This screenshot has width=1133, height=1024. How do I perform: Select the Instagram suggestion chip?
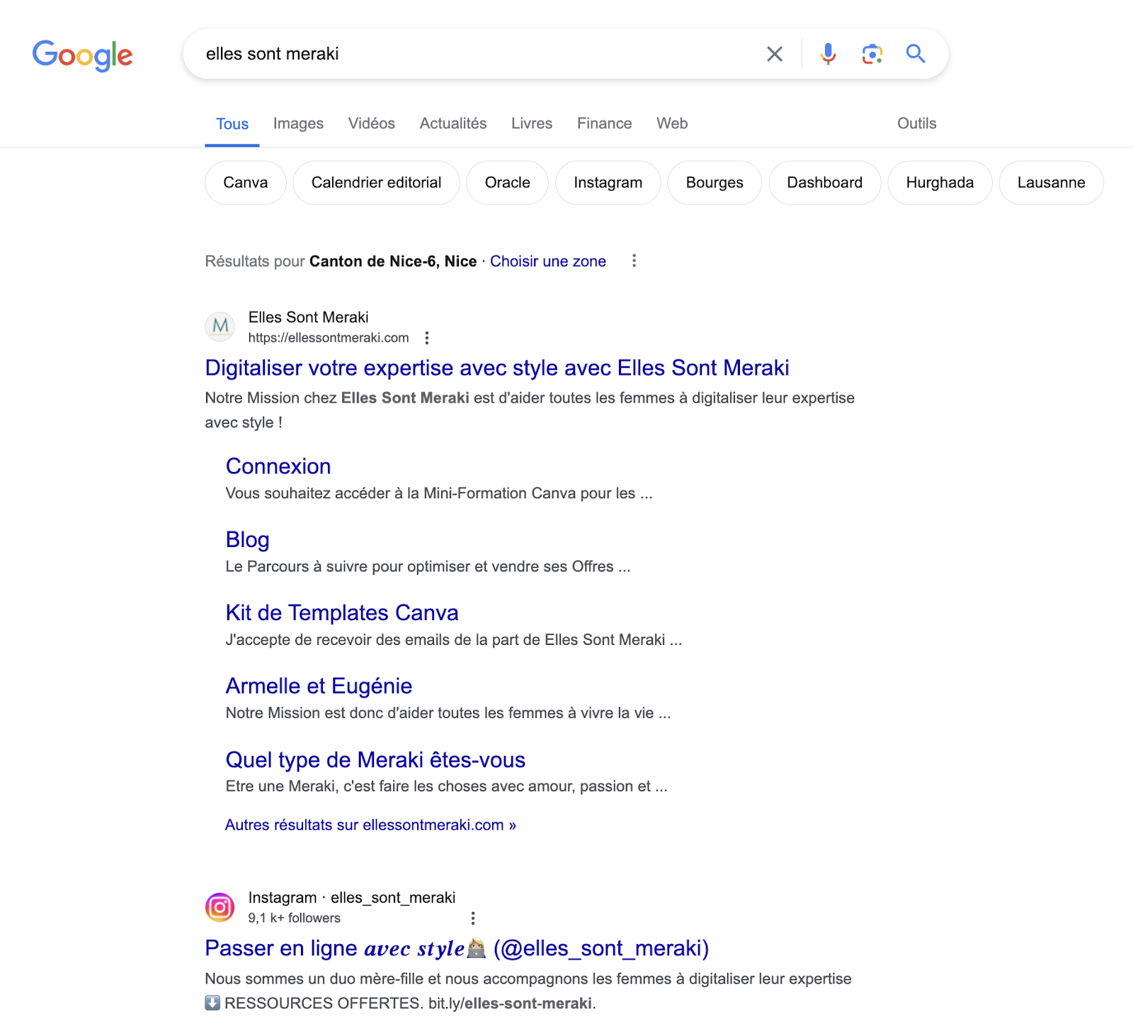pyautogui.click(x=608, y=183)
